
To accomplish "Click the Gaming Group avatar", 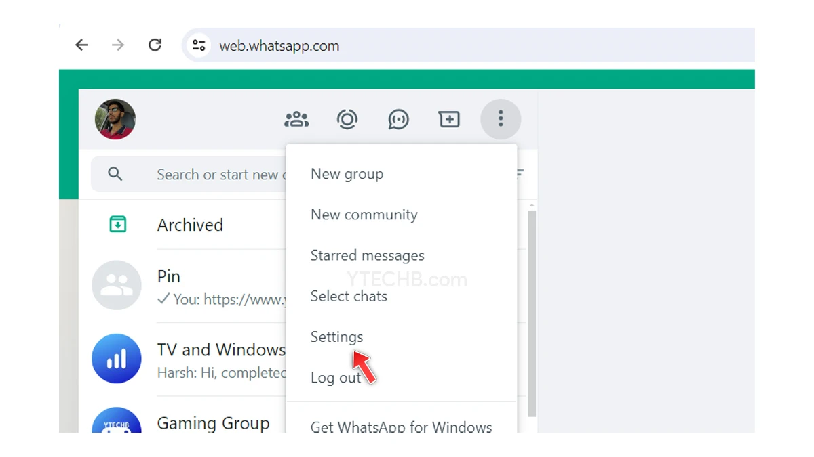I will tap(117, 420).
